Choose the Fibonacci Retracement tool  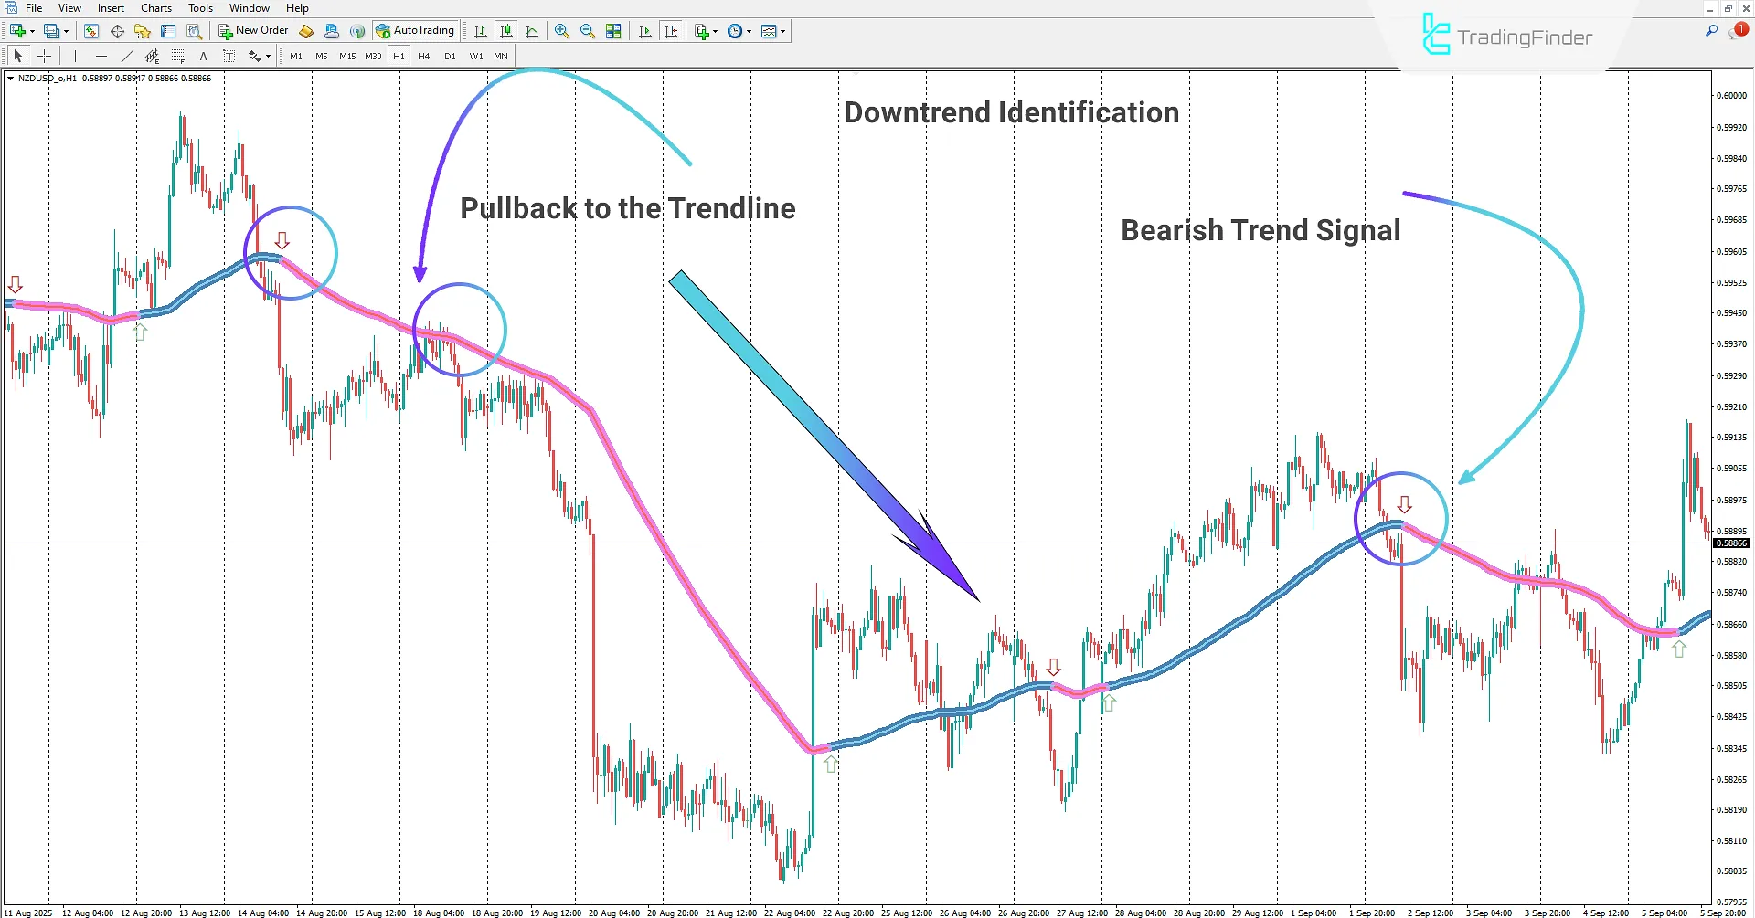pos(152,56)
